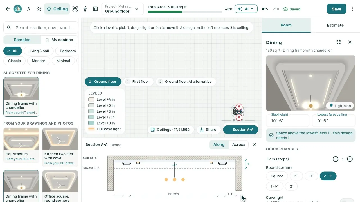Close the Section A-A view
This screenshot has width=360, height=202.
[254, 144]
